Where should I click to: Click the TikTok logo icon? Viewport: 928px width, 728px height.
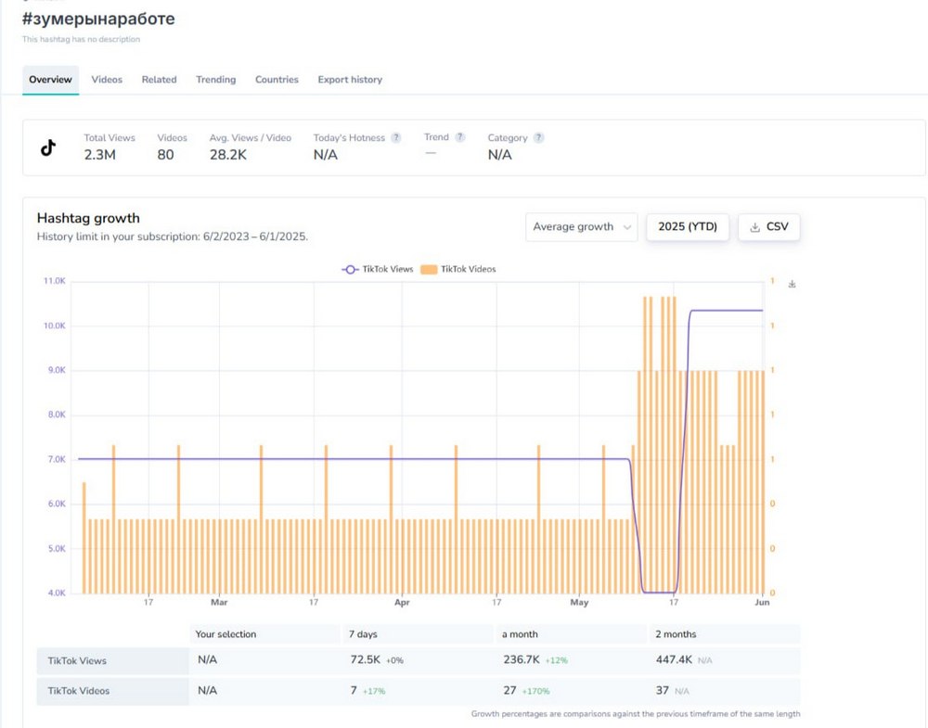point(48,147)
